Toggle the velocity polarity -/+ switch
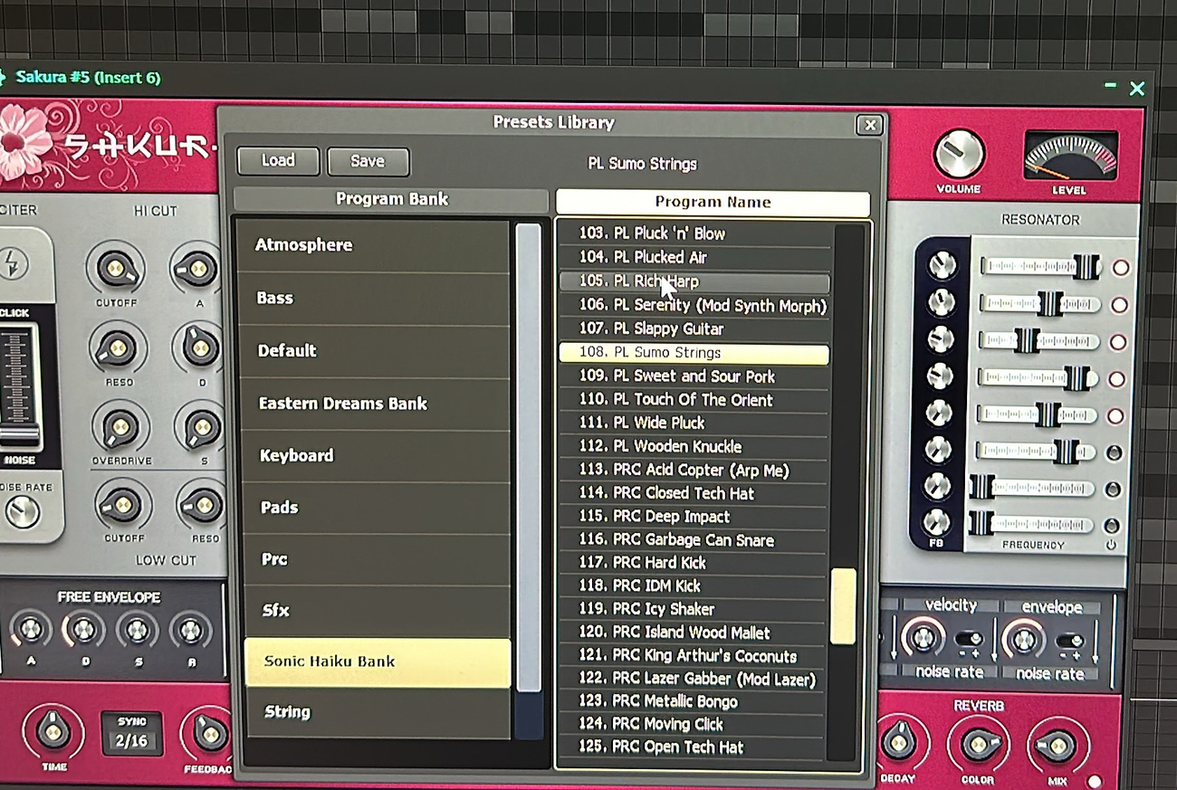The image size is (1177, 790). tap(970, 641)
